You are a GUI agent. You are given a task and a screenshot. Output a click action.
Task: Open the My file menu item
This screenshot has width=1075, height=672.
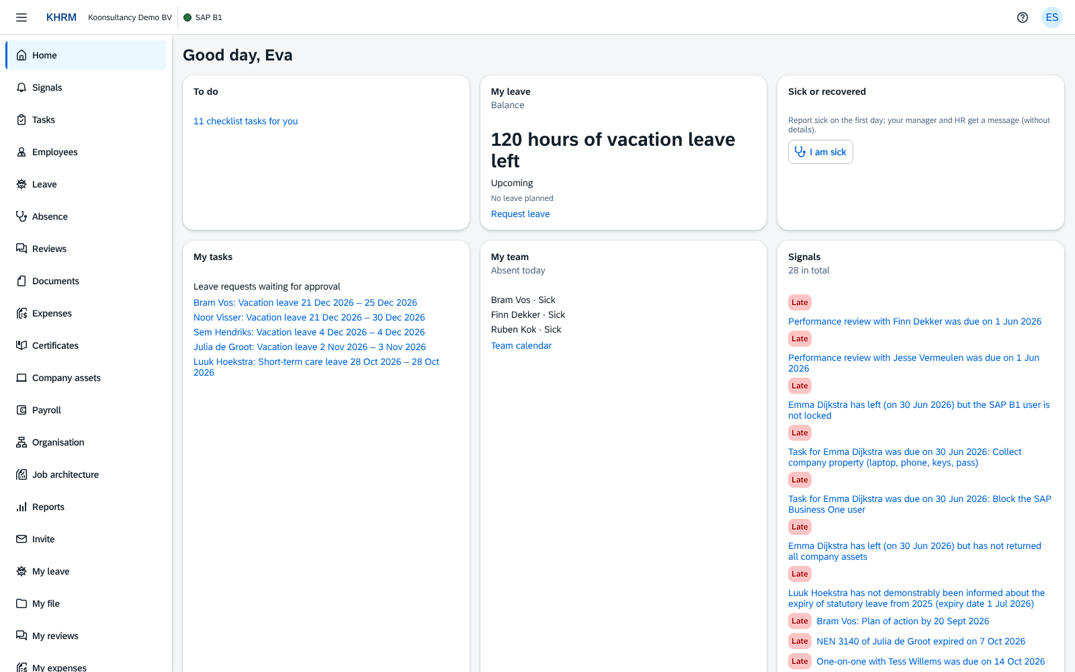(86, 603)
